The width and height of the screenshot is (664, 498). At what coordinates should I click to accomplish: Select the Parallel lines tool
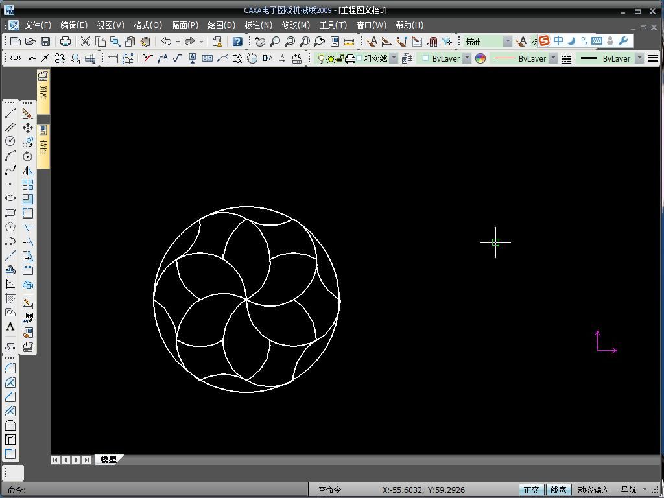tap(10, 127)
